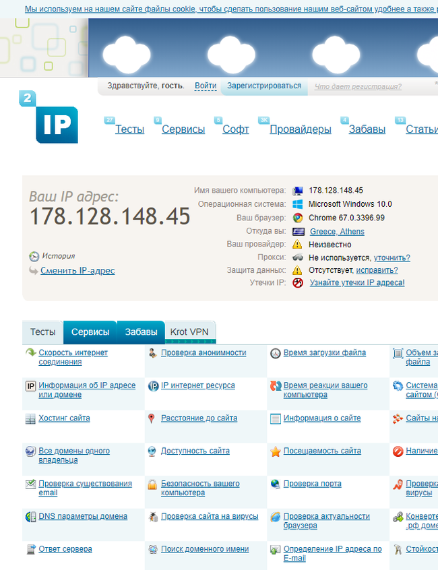Click the computer monitor icon by hostname

[x=298, y=191]
